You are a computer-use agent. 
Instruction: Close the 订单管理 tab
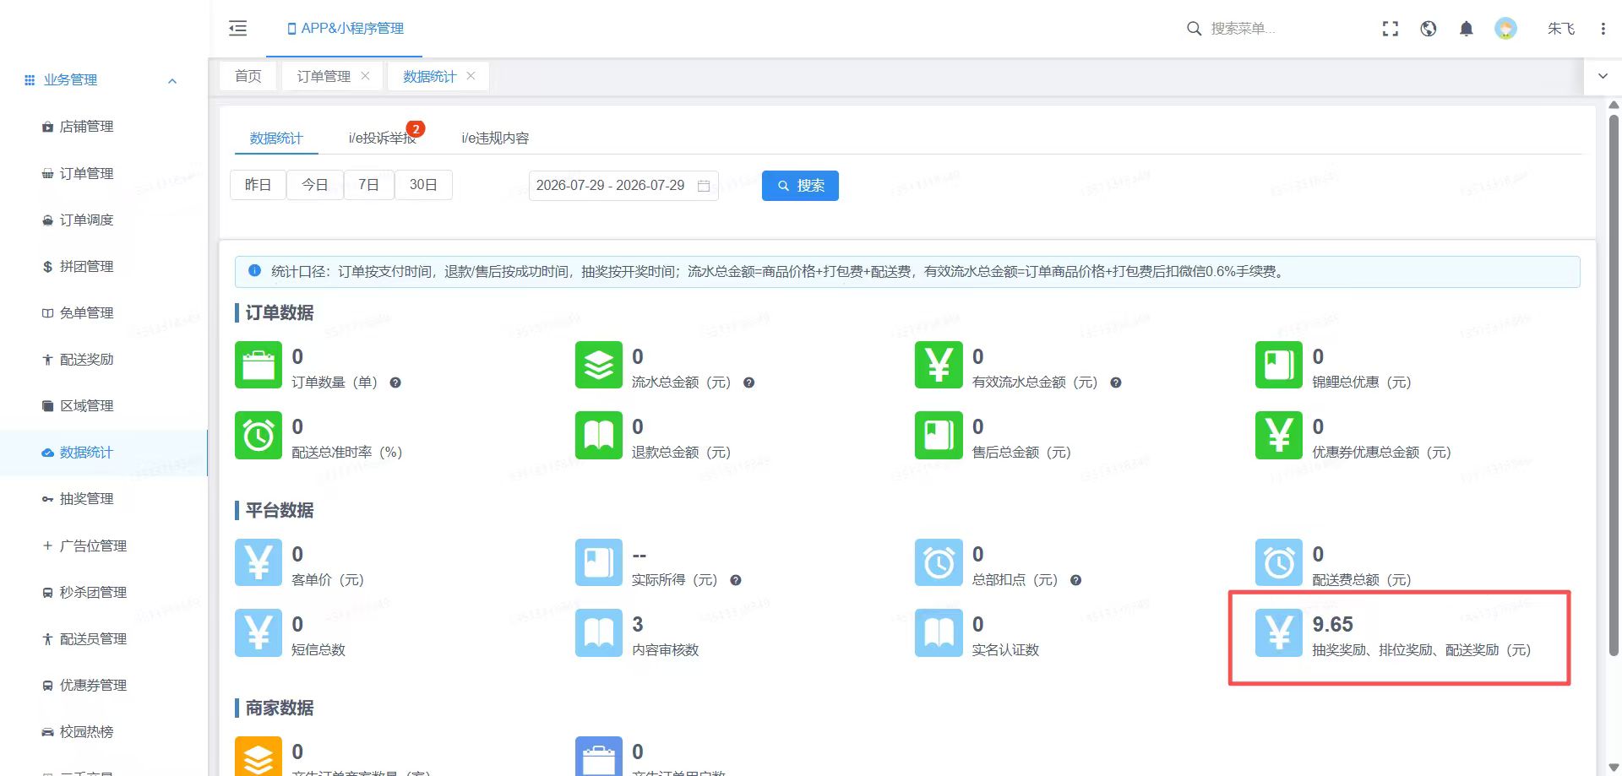click(x=365, y=75)
